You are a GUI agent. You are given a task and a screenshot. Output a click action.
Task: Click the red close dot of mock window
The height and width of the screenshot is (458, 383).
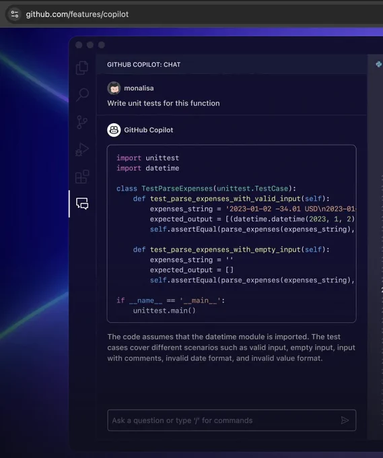[x=79, y=45]
